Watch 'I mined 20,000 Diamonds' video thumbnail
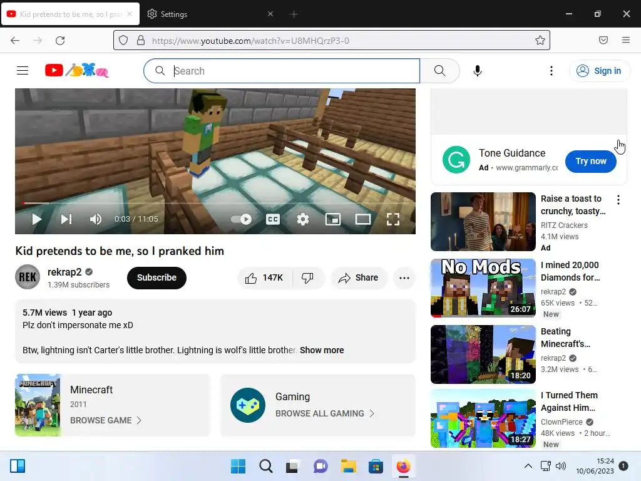Screen dimensions: 641x481 [x=483, y=288]
